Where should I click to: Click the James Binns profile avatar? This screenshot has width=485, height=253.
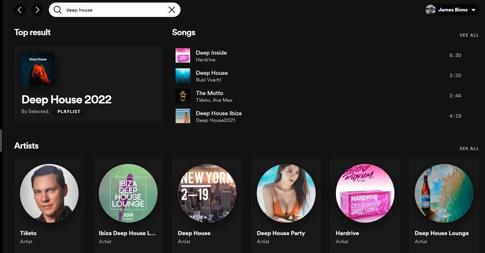click(430, 10)
